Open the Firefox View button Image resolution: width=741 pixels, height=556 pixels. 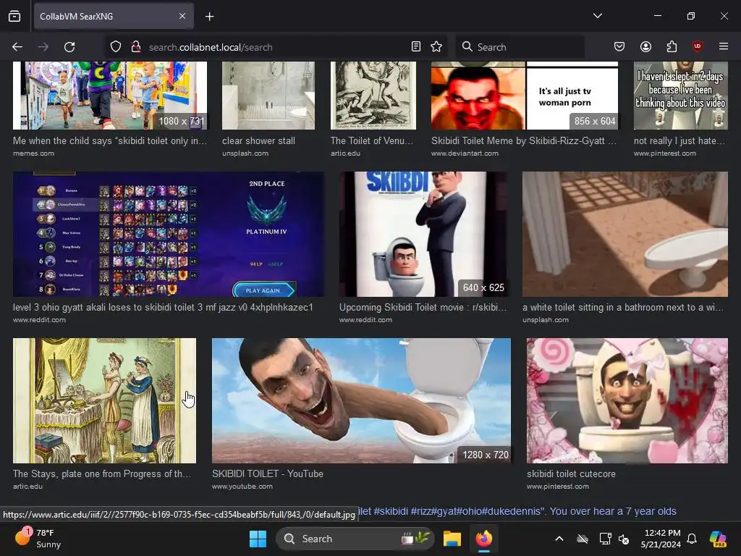coord(14,16)
